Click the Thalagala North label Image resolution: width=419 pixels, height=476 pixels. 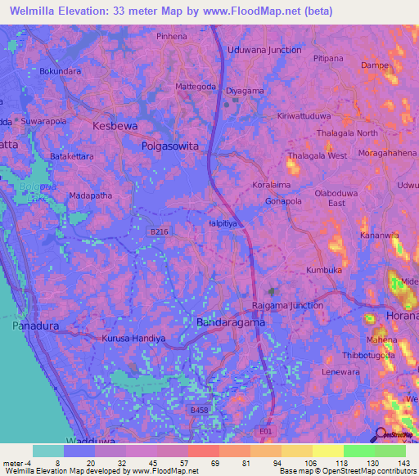tap(347, 133)
